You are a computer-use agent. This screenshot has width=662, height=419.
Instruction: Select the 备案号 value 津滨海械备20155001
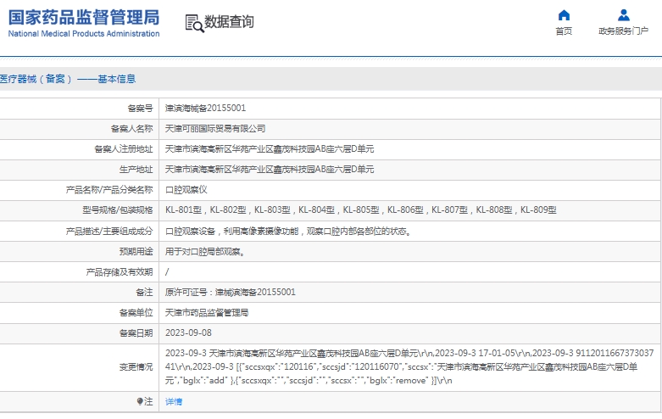point(205,108)
